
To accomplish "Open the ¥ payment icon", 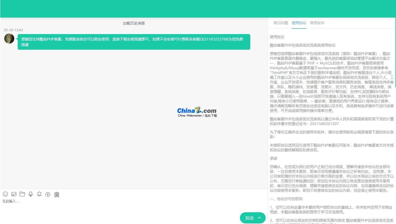I will coord(48,194).
